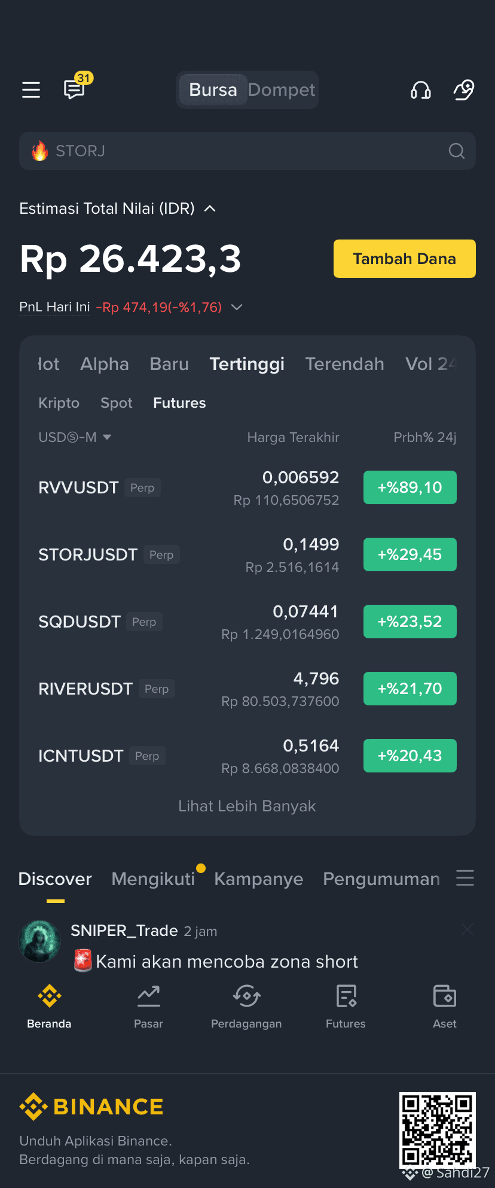This screenshot has height=1188, width=495.
Task: Open the hamburger menu
Action: tap(31, 90)
